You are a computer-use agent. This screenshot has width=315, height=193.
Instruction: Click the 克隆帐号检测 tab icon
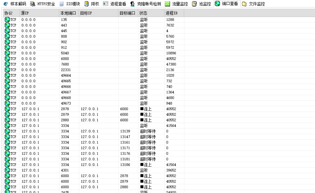coord(132,4)
